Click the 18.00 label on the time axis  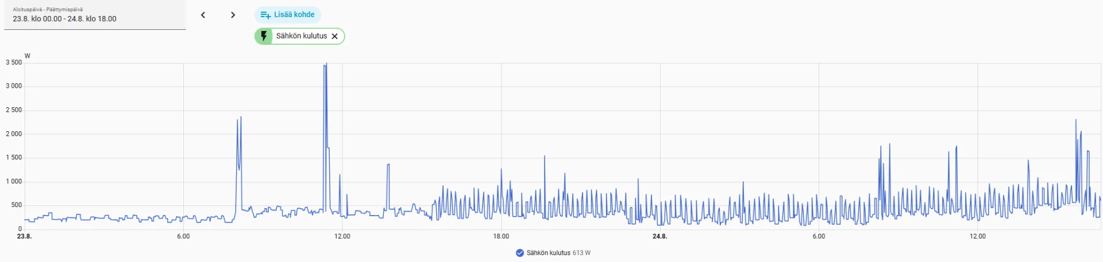coord(501,236)
